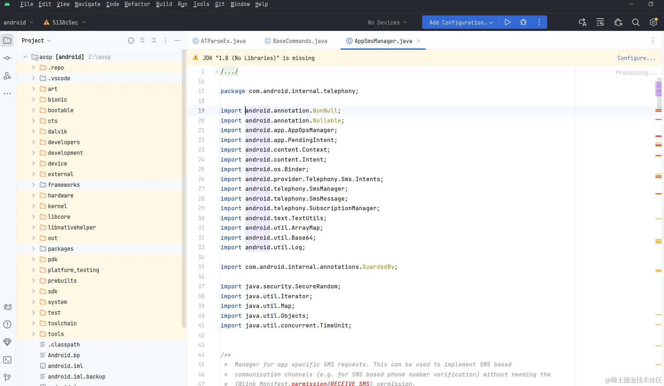Expand the kernel folder

tap(34, 206)
